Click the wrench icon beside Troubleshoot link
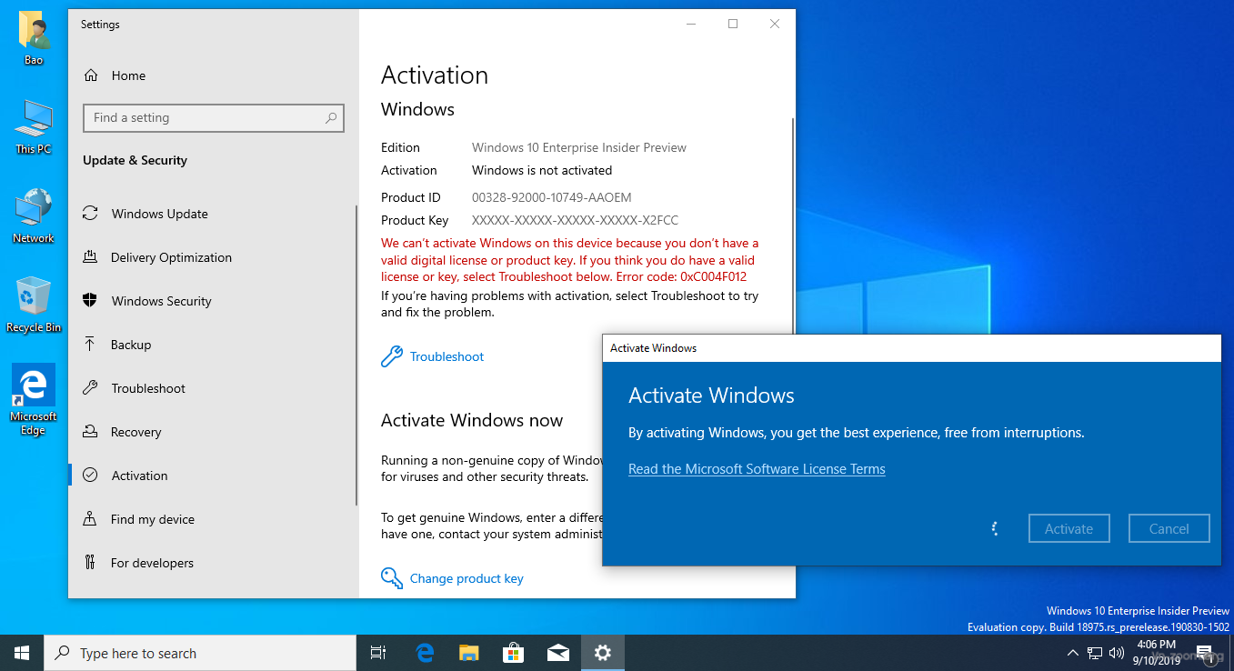 click(x=392, y=356)
